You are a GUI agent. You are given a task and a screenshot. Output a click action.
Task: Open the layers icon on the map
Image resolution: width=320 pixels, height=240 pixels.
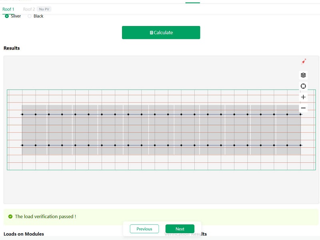click(303, 75)
